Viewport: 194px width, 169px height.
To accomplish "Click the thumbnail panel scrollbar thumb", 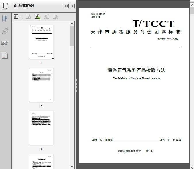I will (72, 36).
